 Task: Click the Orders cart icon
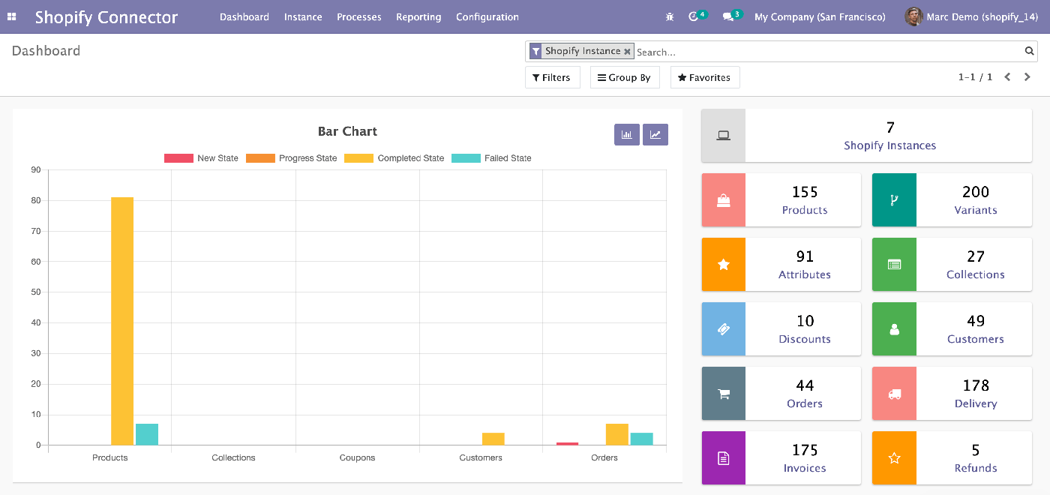tap(724, 394)
